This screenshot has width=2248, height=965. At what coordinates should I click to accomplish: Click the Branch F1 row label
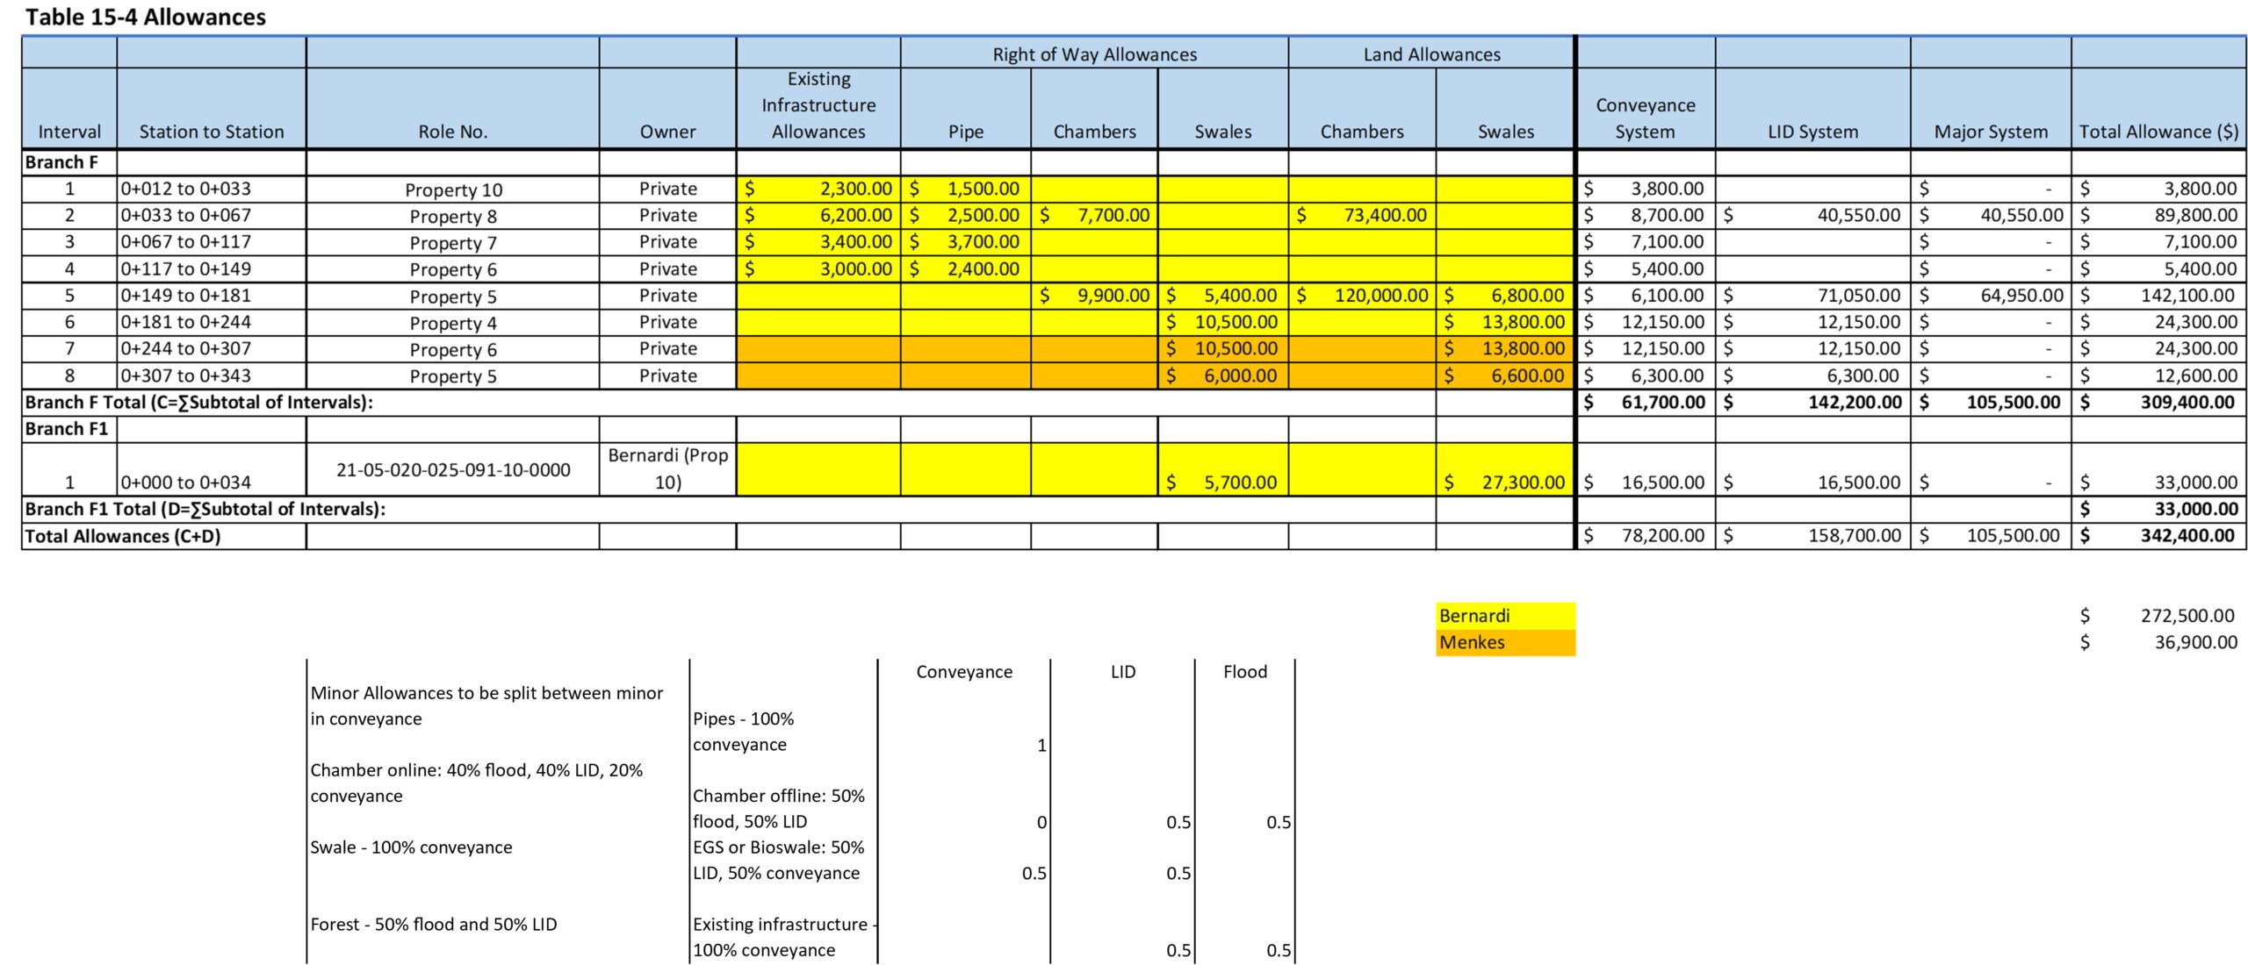(67, 429)
